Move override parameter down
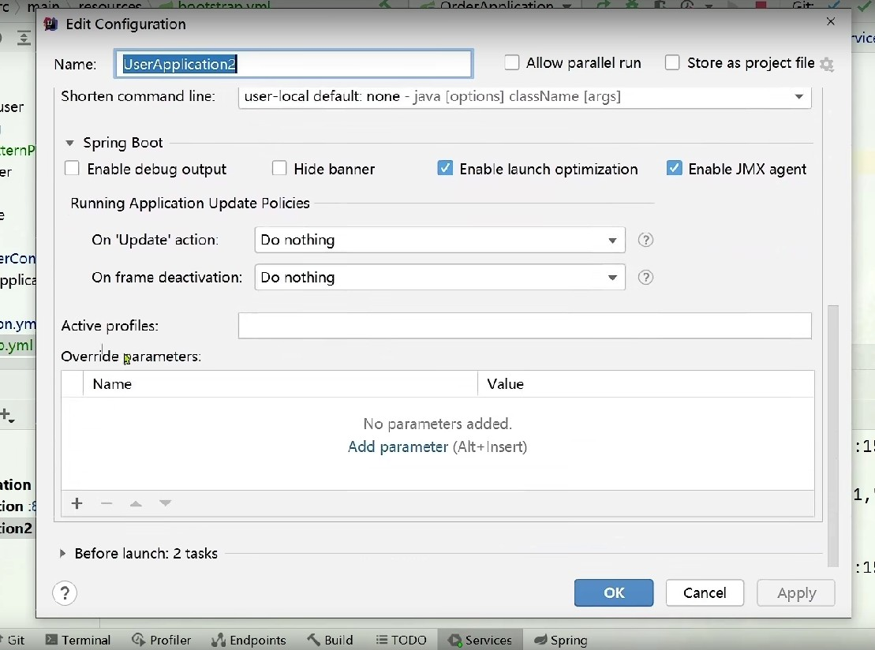This screenshot has height=650, width=875. click(x=165, y=503)
